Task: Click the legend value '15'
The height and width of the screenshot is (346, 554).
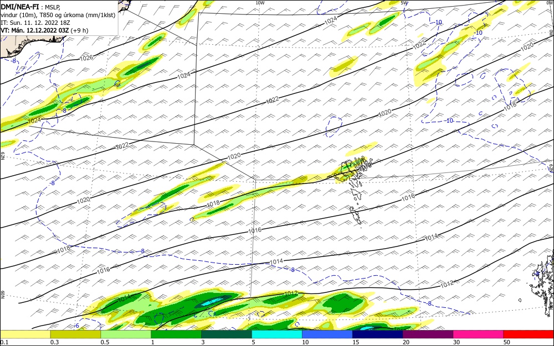Action: [356, 342]
